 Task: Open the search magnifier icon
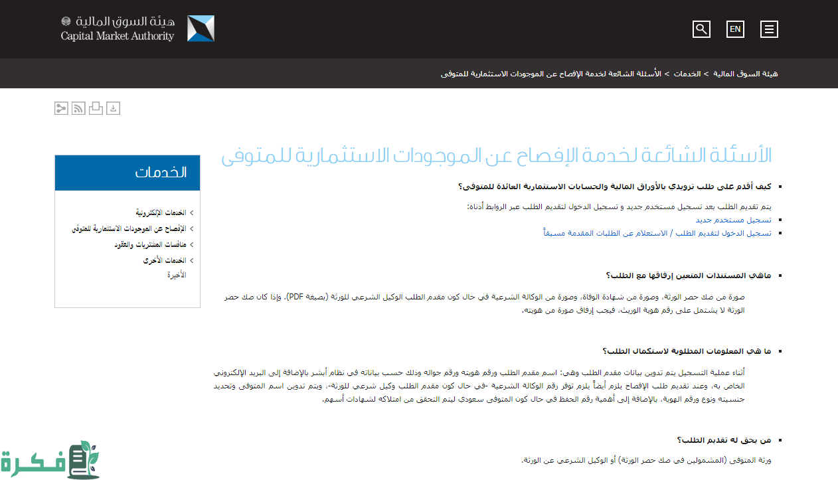[701, 29]
